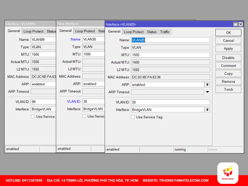Click the Name field containing VLAN20
The image size is (248, 186).
tap(170, 40)
